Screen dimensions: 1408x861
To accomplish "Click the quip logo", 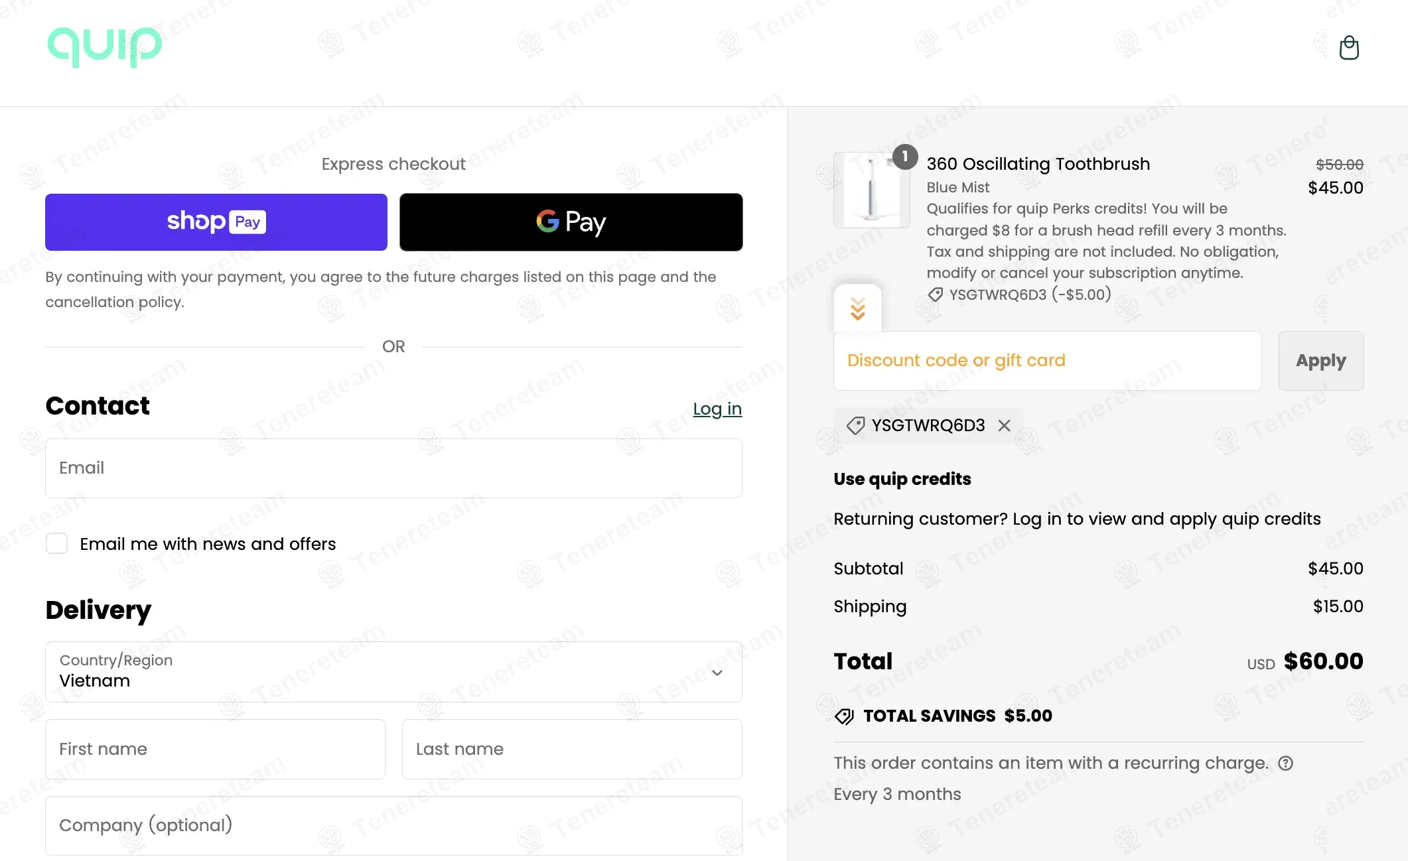I will click(x=105, y=46).
